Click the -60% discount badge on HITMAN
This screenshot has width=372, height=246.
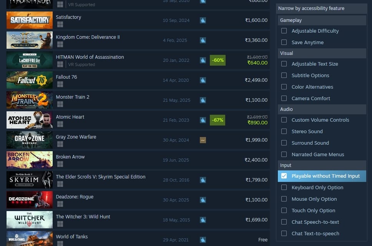218,60
